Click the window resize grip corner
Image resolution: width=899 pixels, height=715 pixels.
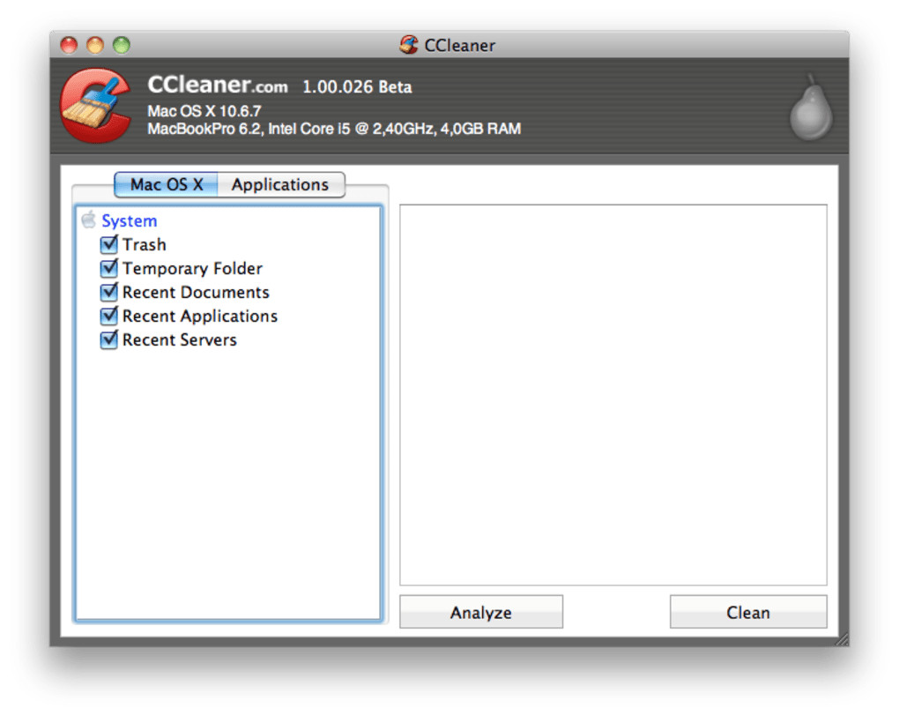(x=842, y=639)
